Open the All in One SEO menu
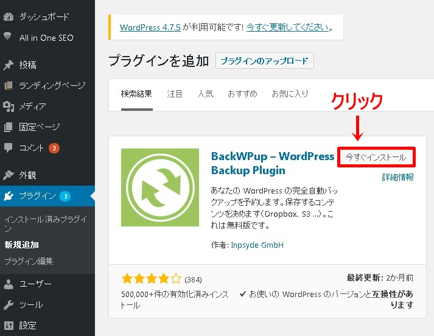 47,38
